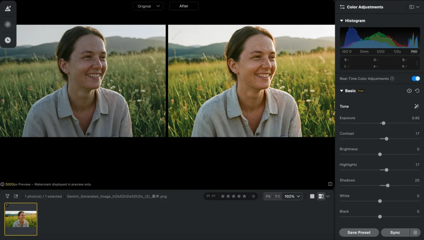Click the first flag icon
This screenshot has width=424, height=240.
point(208,196)
